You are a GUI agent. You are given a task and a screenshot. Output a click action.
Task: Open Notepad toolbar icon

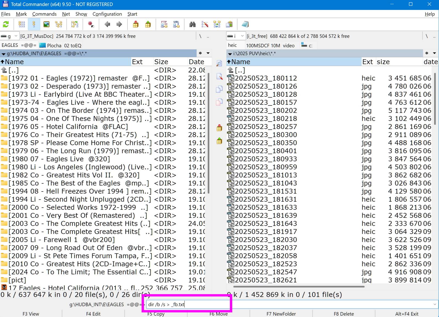click(245, 24)
